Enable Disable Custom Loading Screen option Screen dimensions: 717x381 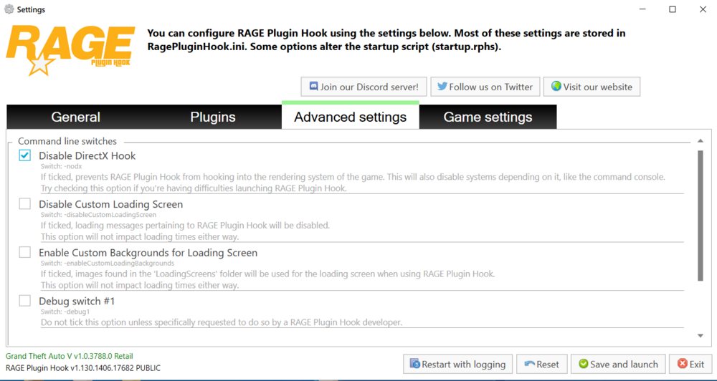pos(24,203)
